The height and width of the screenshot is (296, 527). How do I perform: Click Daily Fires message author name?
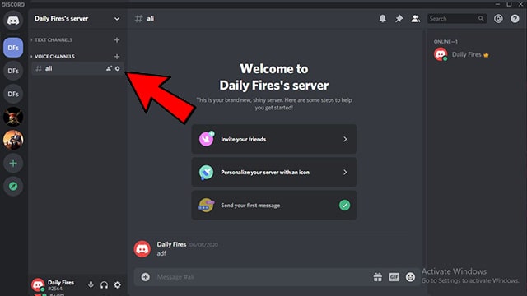(x=171, y=244)
